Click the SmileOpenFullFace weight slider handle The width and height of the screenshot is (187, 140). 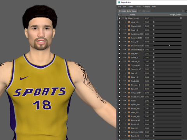pyautogui.click(x=170, y=45)
